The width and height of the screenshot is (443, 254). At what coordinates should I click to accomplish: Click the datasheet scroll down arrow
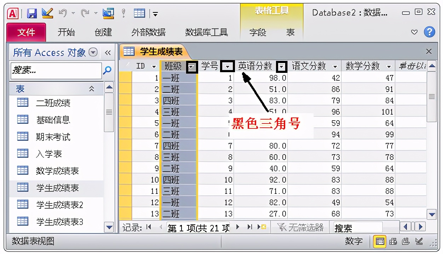click(x=432, y=214)
